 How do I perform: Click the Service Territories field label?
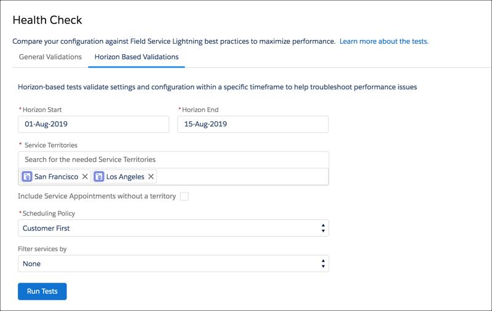coord(51,145)
